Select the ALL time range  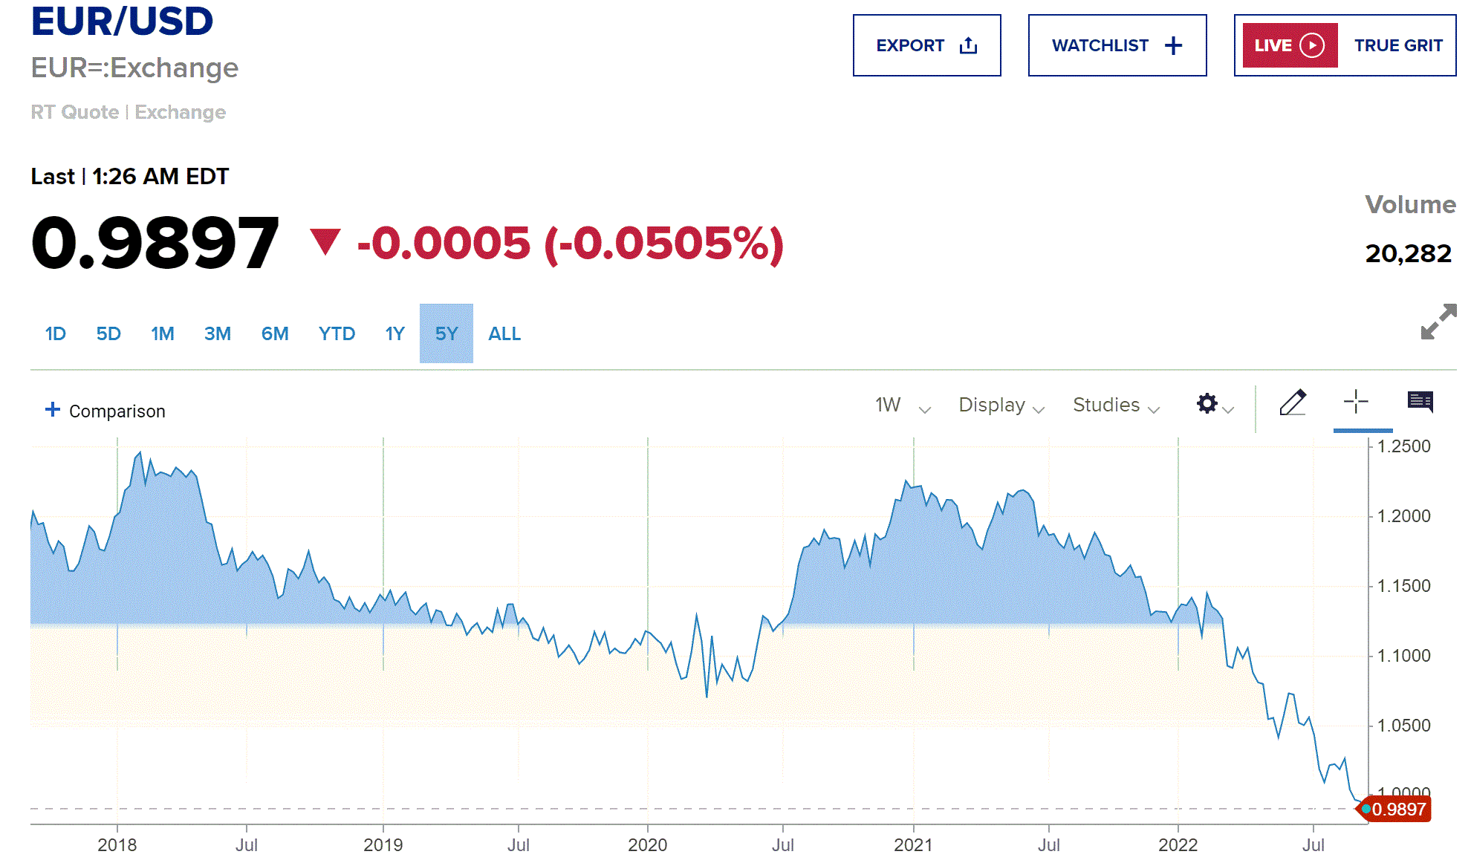[x=504, y=333]
